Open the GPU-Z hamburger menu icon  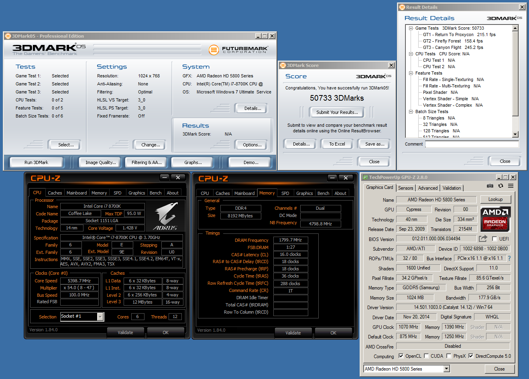point(511,186)
